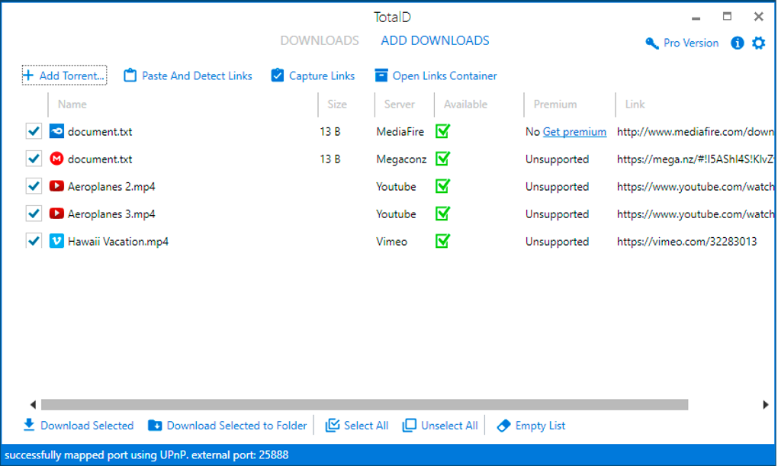Click the Download Selected to Folder icon
The width and height of the screenshot is (778, 466).
[x=155, y=426]
